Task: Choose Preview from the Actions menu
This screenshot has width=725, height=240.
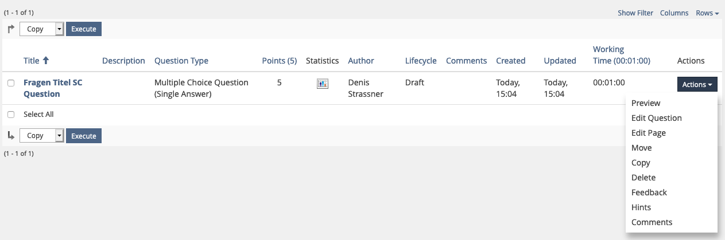Action: coord(646,103)
